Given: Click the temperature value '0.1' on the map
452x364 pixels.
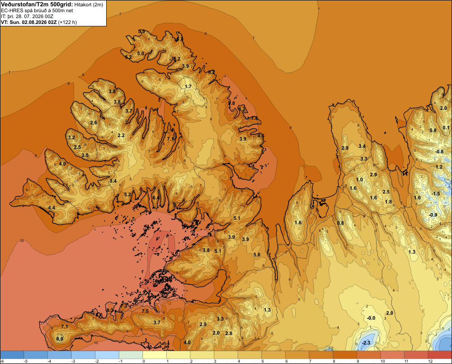Looking at the screenshot, I should click(446, 128).
